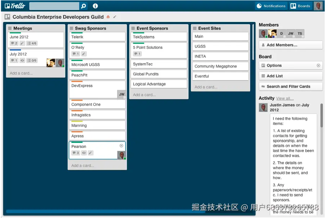
Task: Open the Infragistics card
Action: pos(97,115)
